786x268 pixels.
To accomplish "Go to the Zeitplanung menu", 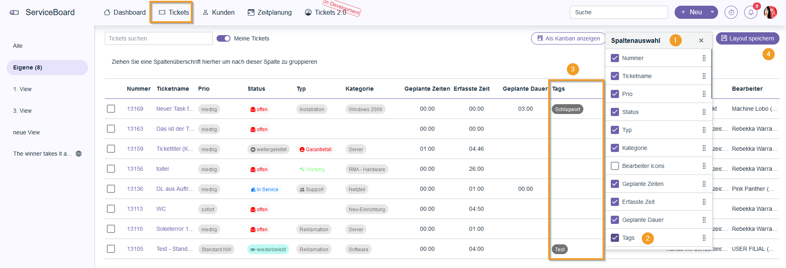I will [x=269, y=12].
